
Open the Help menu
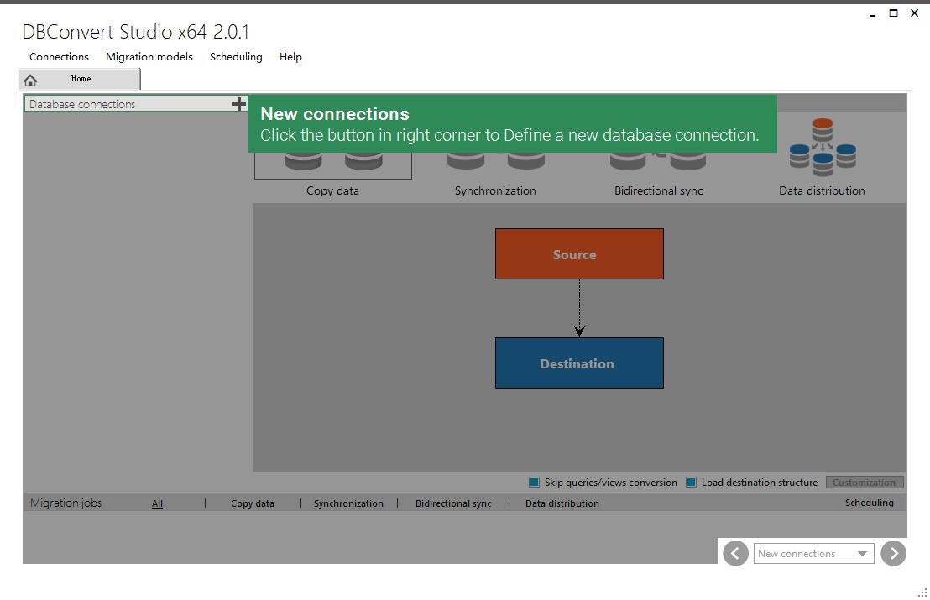coord(290,57)
